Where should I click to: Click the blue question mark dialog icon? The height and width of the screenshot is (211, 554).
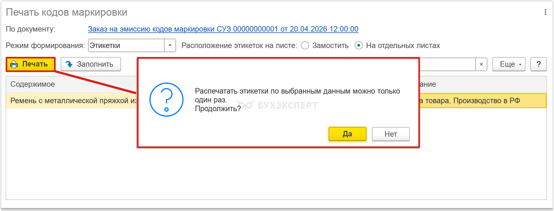point(166,99)
